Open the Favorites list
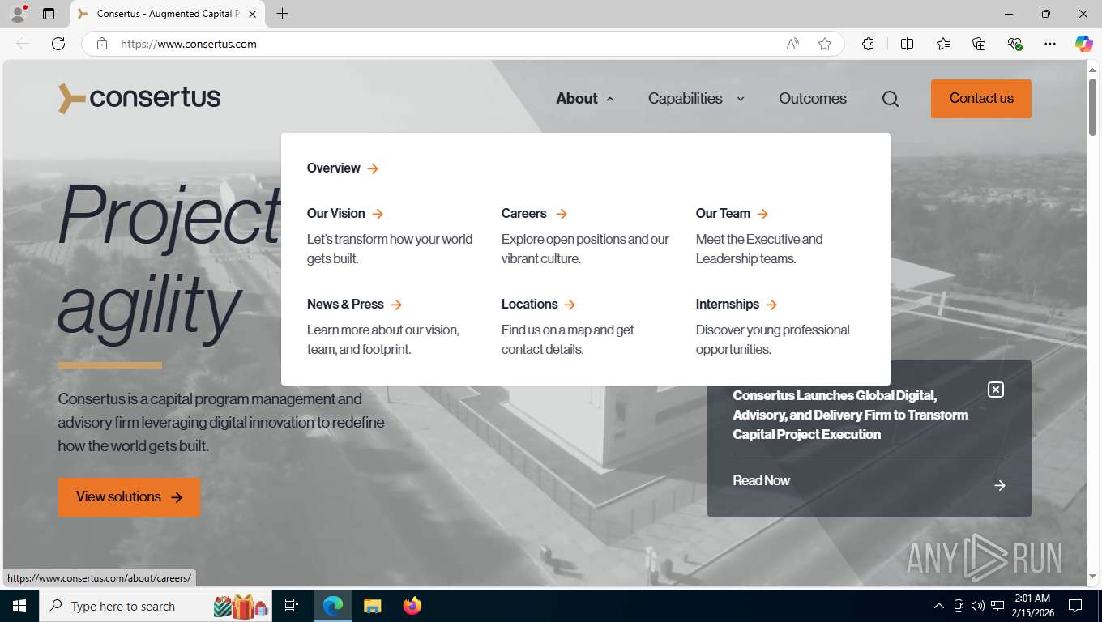 [x=943, y=44]
